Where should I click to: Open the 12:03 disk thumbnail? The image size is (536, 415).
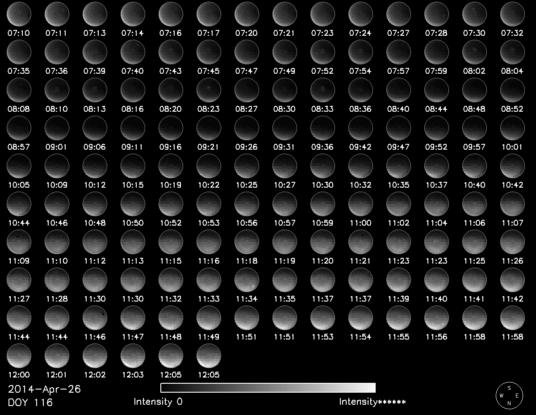pyautogui.click(x=133, y=356)
